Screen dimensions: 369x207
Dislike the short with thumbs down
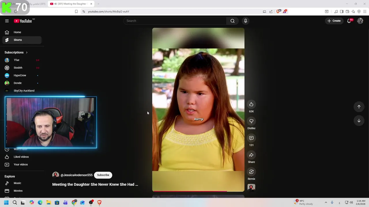tap(251, 121)
